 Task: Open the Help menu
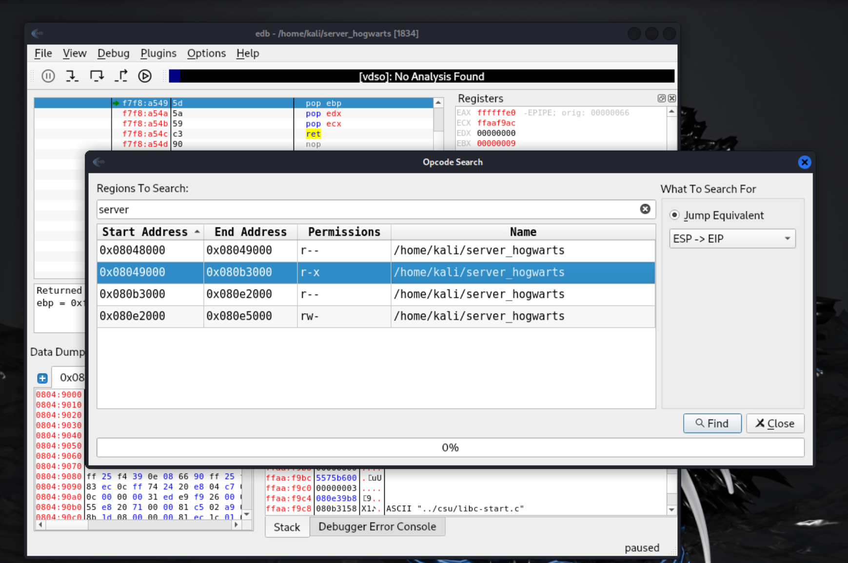(x=248, y=53)
